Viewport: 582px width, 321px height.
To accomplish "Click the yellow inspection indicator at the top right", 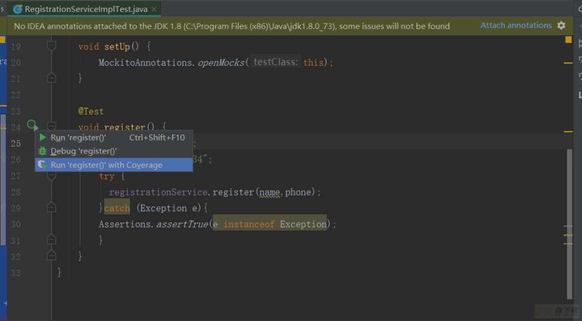I will 569,39.
